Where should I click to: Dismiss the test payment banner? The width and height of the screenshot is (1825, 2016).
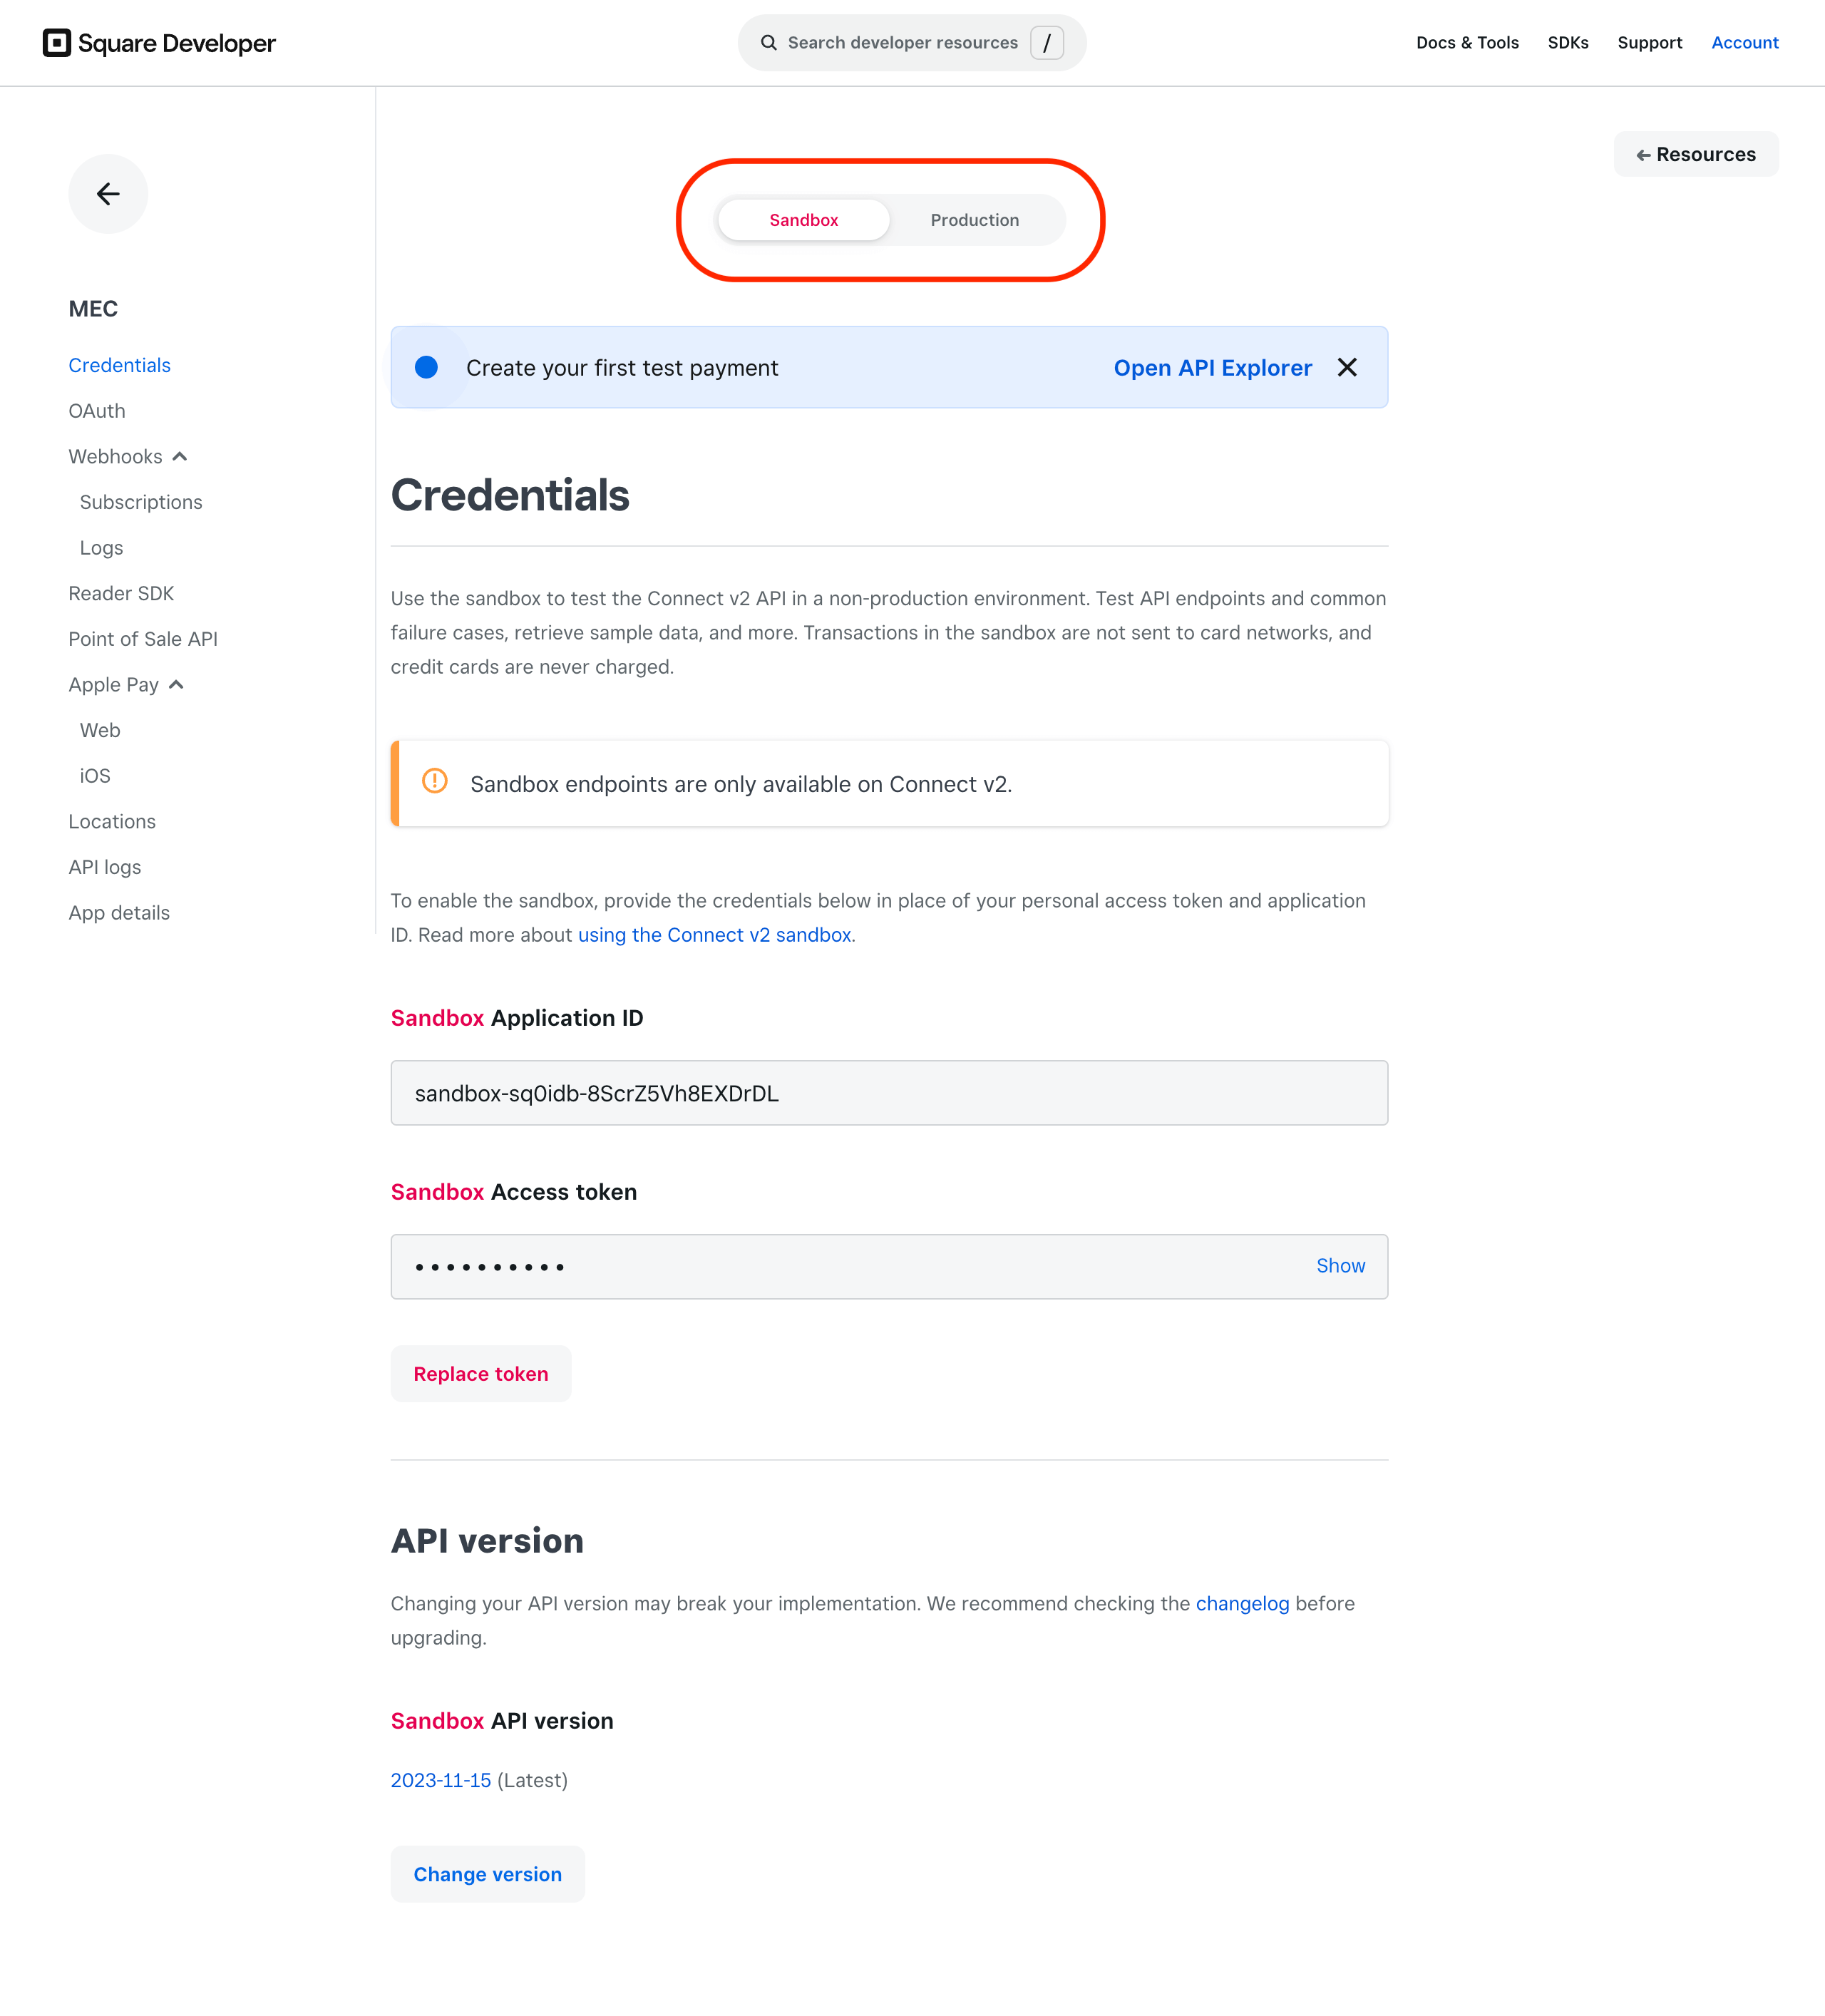click(x=1347, y=368)
